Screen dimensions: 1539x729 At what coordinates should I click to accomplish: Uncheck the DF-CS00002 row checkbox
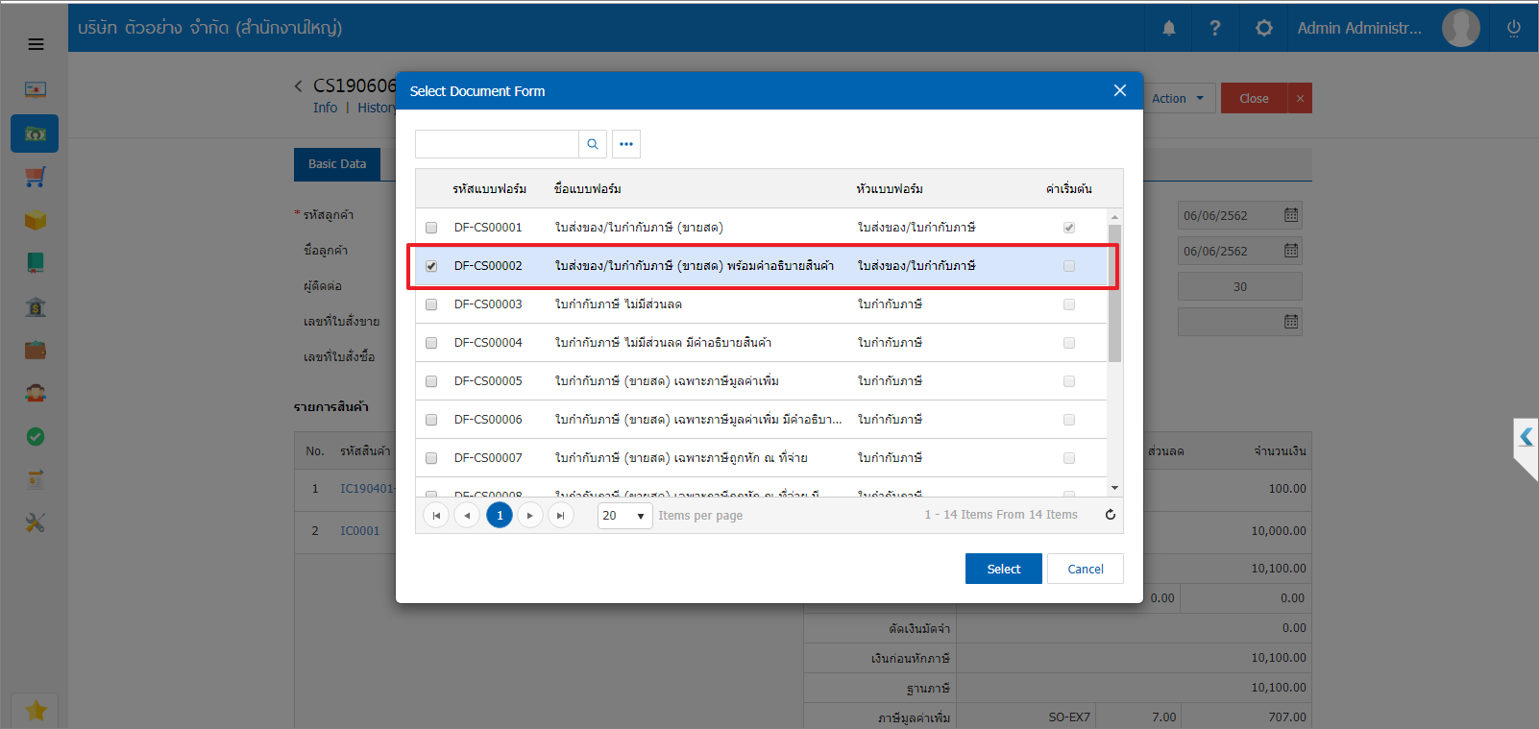[x=431, y=266]
